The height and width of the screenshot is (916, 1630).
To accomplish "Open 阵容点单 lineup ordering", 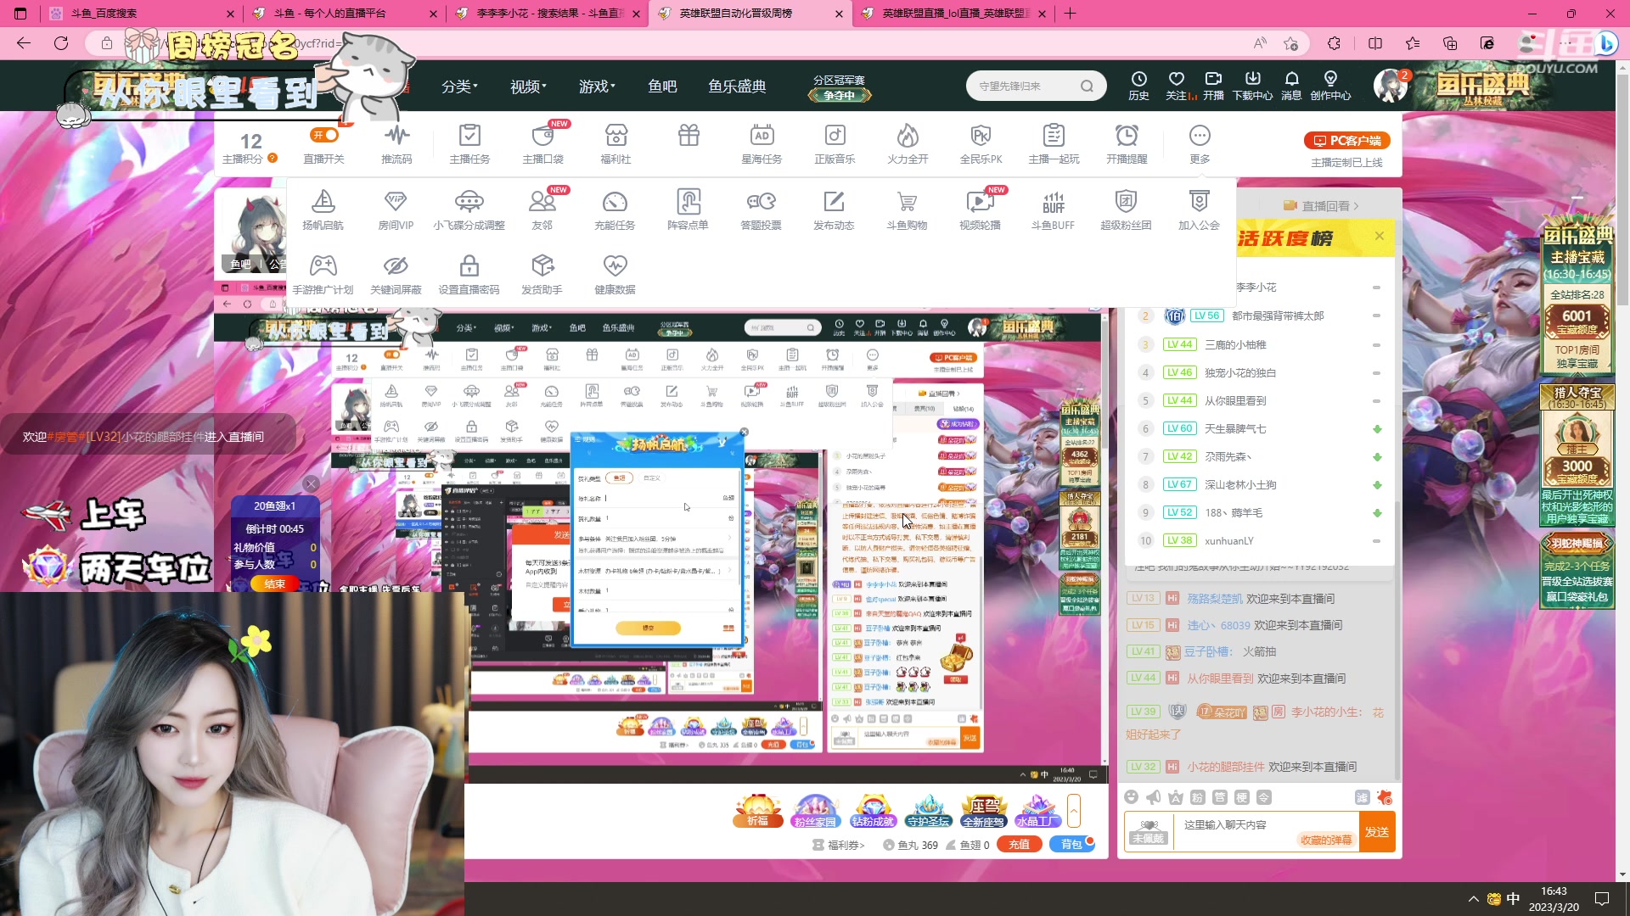I will pyautogui.click(x=688, y=209).
